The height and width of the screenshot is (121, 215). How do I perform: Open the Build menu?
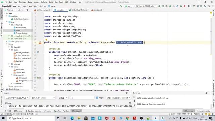click(x=51, y=2)
